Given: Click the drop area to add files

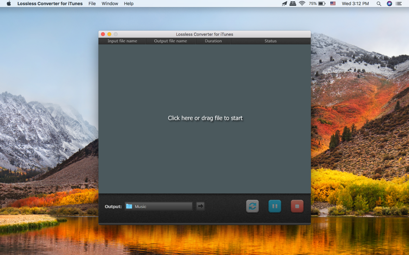Looking at the screenshot, I should coord(205,118).
